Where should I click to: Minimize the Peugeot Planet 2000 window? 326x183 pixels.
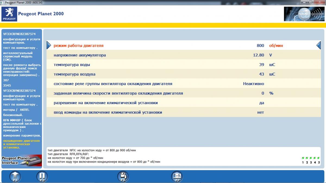[x=304, y=2]
